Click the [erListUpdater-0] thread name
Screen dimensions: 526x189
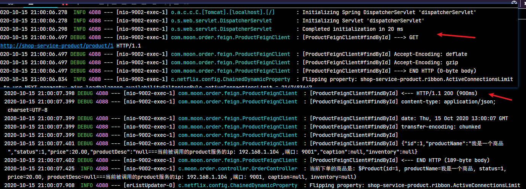coord(149,185)
